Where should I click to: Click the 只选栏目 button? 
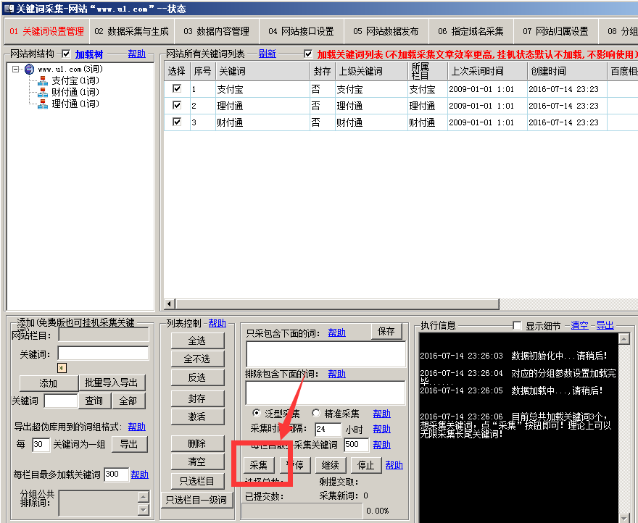pyautogui.click(x=197, y=482)
